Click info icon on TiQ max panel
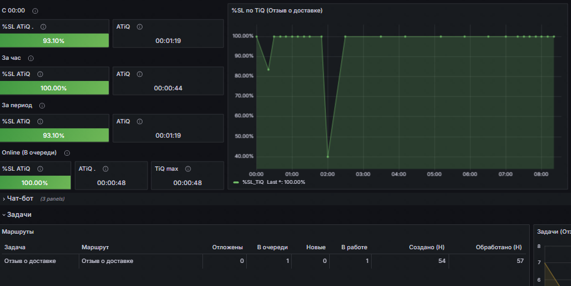Screen dimensions: 571x286 188,169
